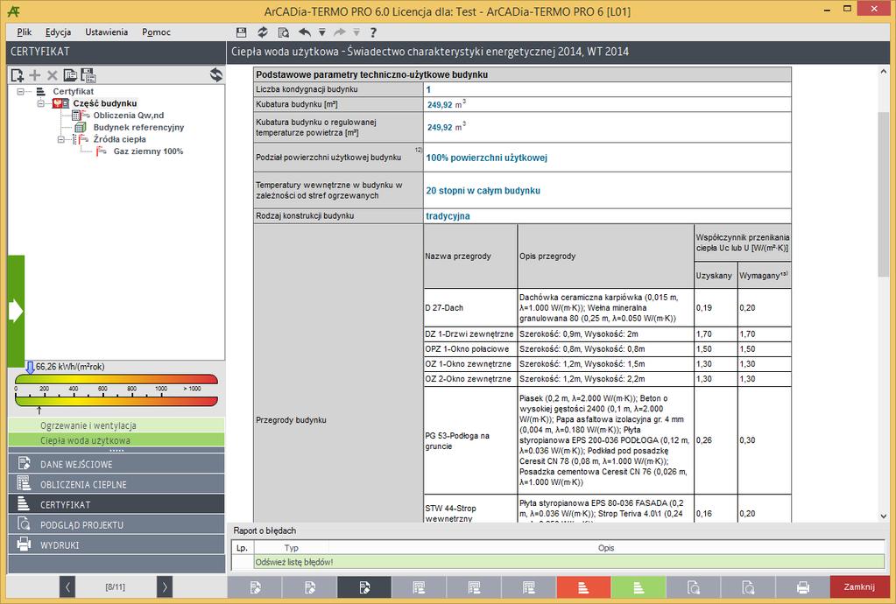Screen dimensions: 896x604
Task: Click the "PG 53-Podłoga na gruncie" table cell
Action: (x=470, y=440)
